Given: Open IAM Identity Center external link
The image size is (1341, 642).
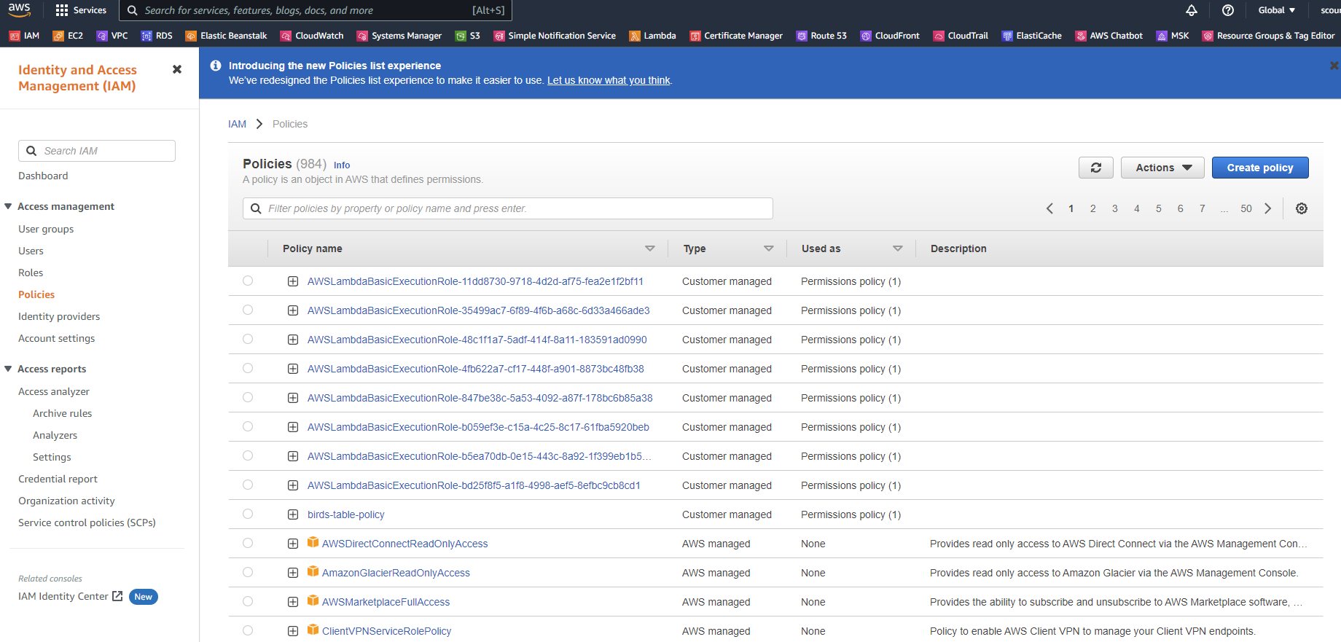Looking at the screenshot, I should 70,596.
